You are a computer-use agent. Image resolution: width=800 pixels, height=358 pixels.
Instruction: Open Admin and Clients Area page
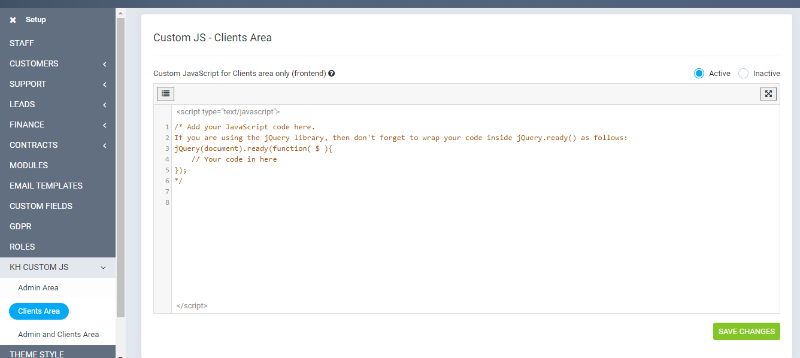coord(58,335)
